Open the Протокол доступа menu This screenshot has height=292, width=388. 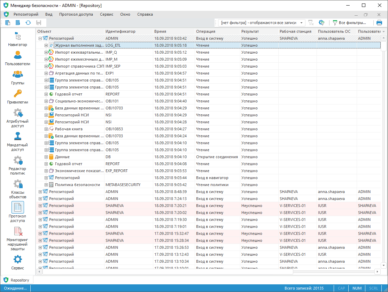(x=76, y=14)
